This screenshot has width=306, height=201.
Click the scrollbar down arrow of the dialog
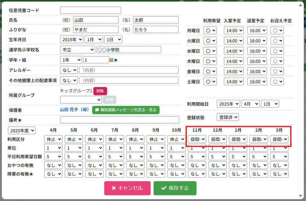click(x=300, y=196)
